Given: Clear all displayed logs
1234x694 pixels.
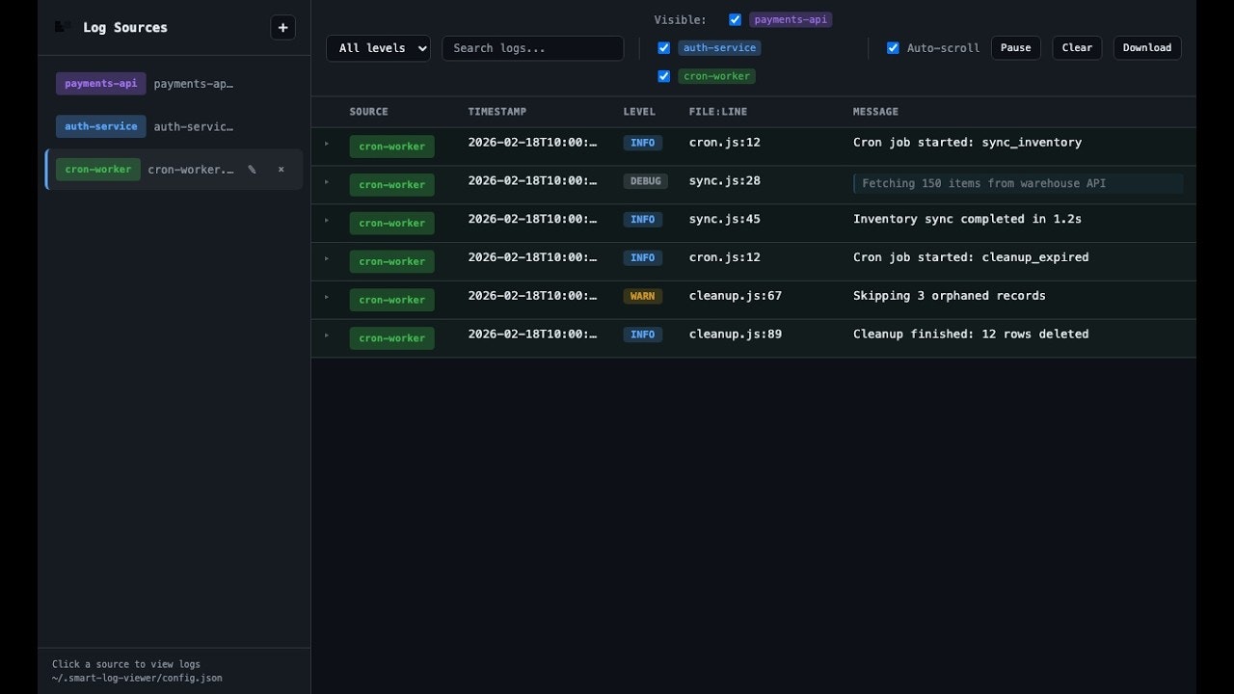Looking at the screenshot, I should pyautogui.click(x=1076, y=47).
